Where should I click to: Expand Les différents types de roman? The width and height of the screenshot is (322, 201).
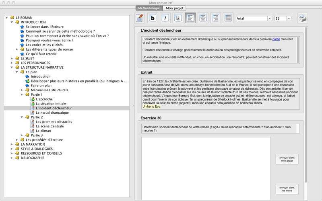pos(17,49)
